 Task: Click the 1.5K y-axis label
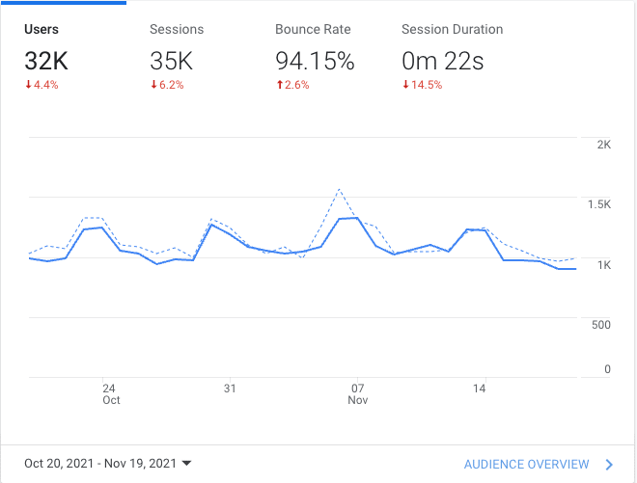click(599, 204)
